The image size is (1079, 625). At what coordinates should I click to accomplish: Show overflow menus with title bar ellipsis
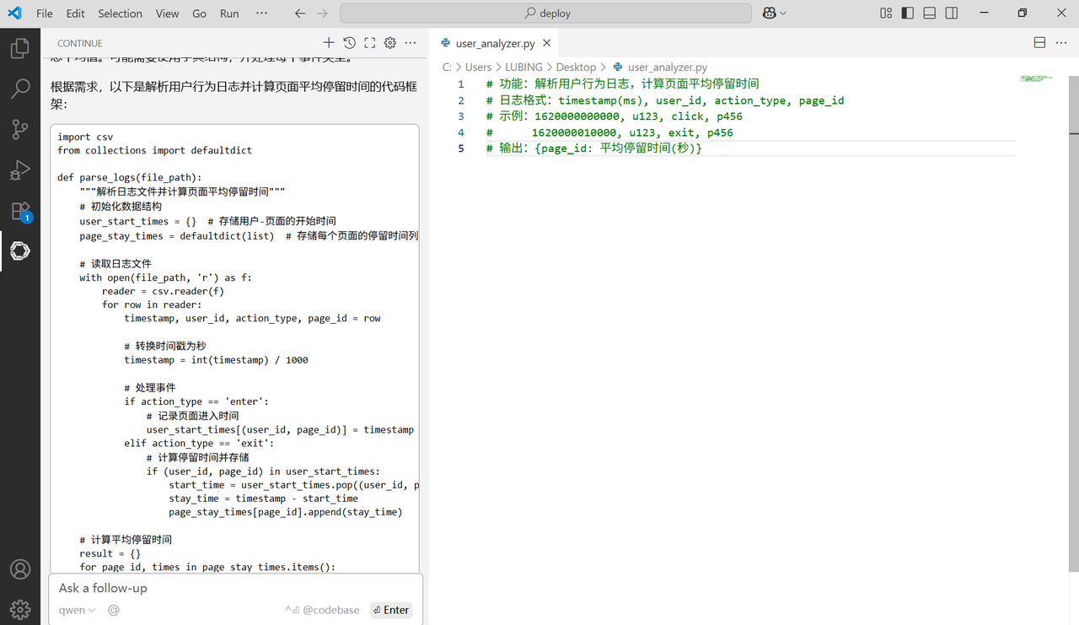click(x=261, y=13)
